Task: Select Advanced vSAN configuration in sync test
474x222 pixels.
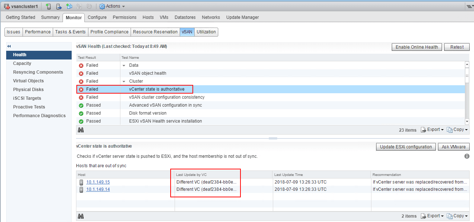Action: (x=270, y=105)
